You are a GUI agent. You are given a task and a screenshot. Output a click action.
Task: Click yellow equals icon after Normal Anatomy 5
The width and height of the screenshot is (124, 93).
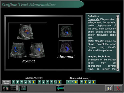(x=34, y=82)
